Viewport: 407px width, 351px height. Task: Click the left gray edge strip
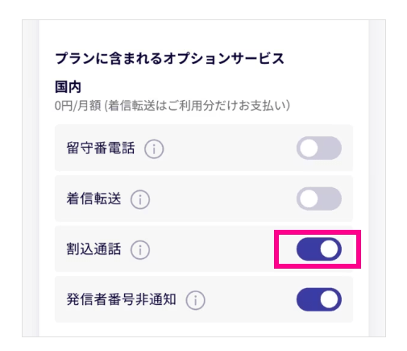(31, 178)
